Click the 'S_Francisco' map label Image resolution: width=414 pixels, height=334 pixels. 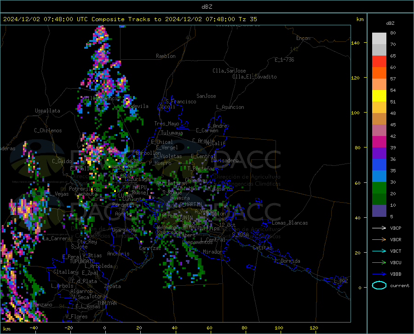tap(181, 102)
